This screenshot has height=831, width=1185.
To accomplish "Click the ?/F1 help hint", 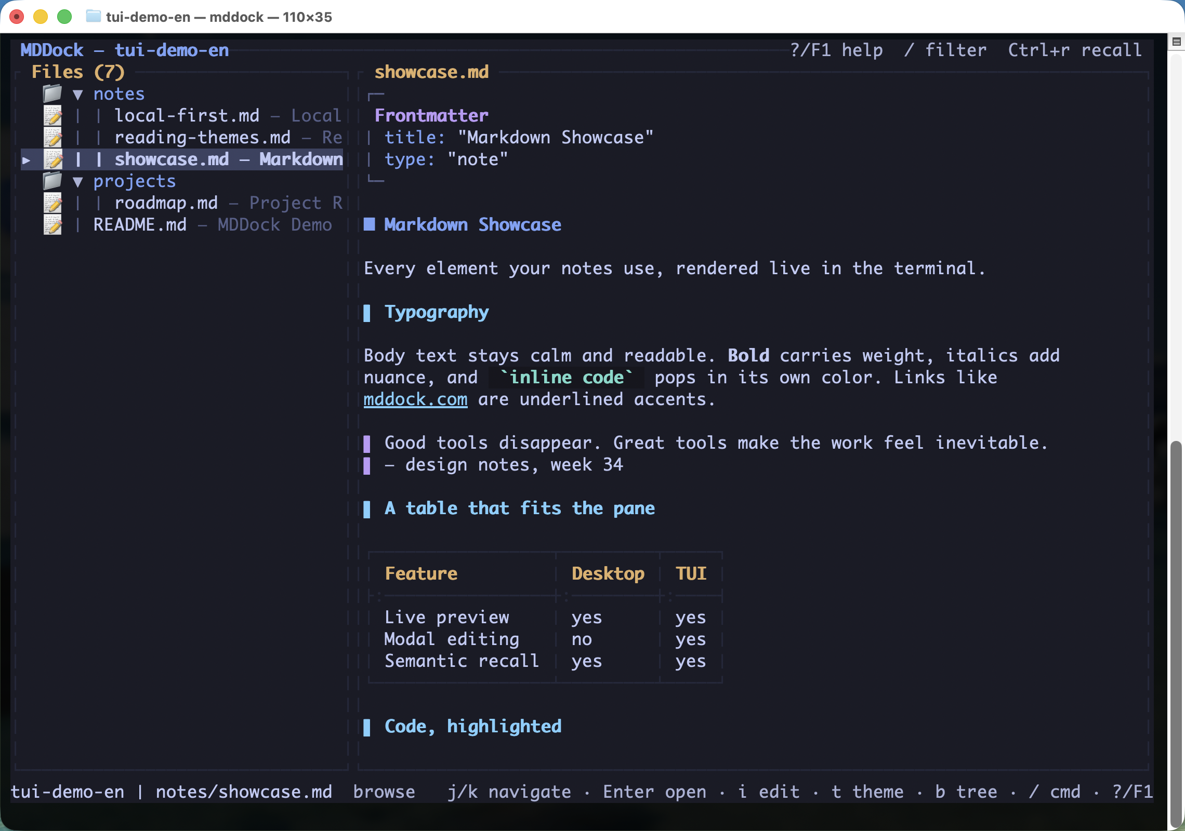I will click(x=837, y=50).
